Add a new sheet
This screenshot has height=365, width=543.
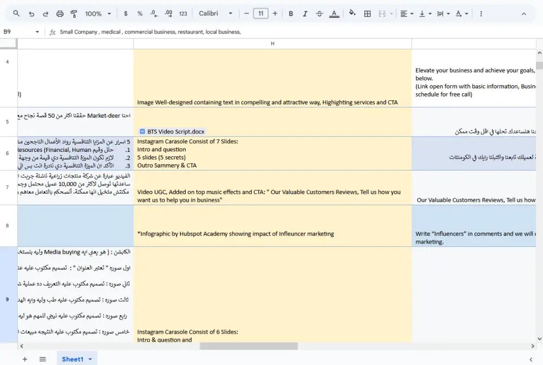pos(24,359)
